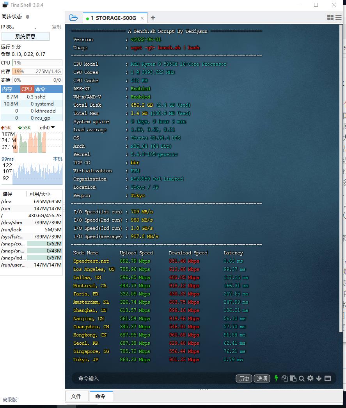Click the 路径 column header

pyautogui.click(x=13, y=194)
